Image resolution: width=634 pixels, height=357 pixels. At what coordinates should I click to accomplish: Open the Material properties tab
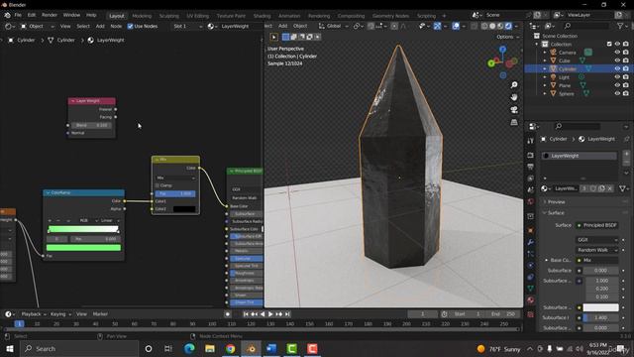click(x=531, y=299)
